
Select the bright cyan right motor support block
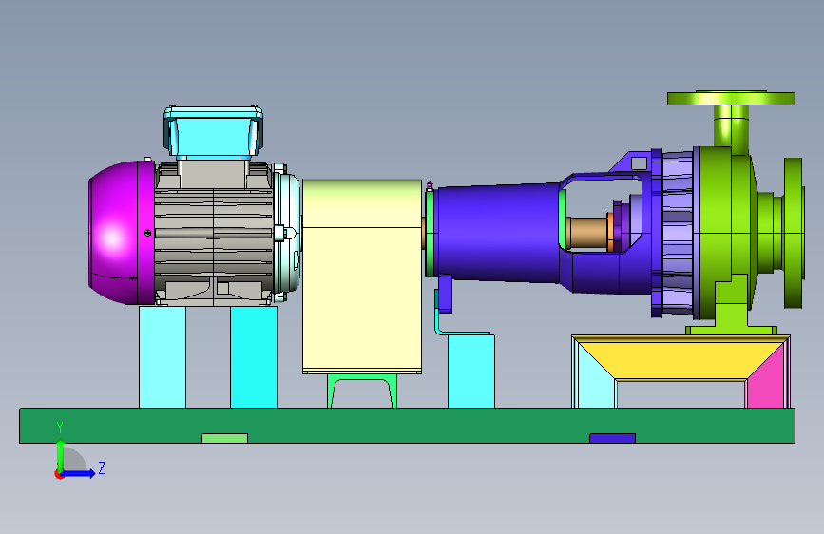pos(254,357)
